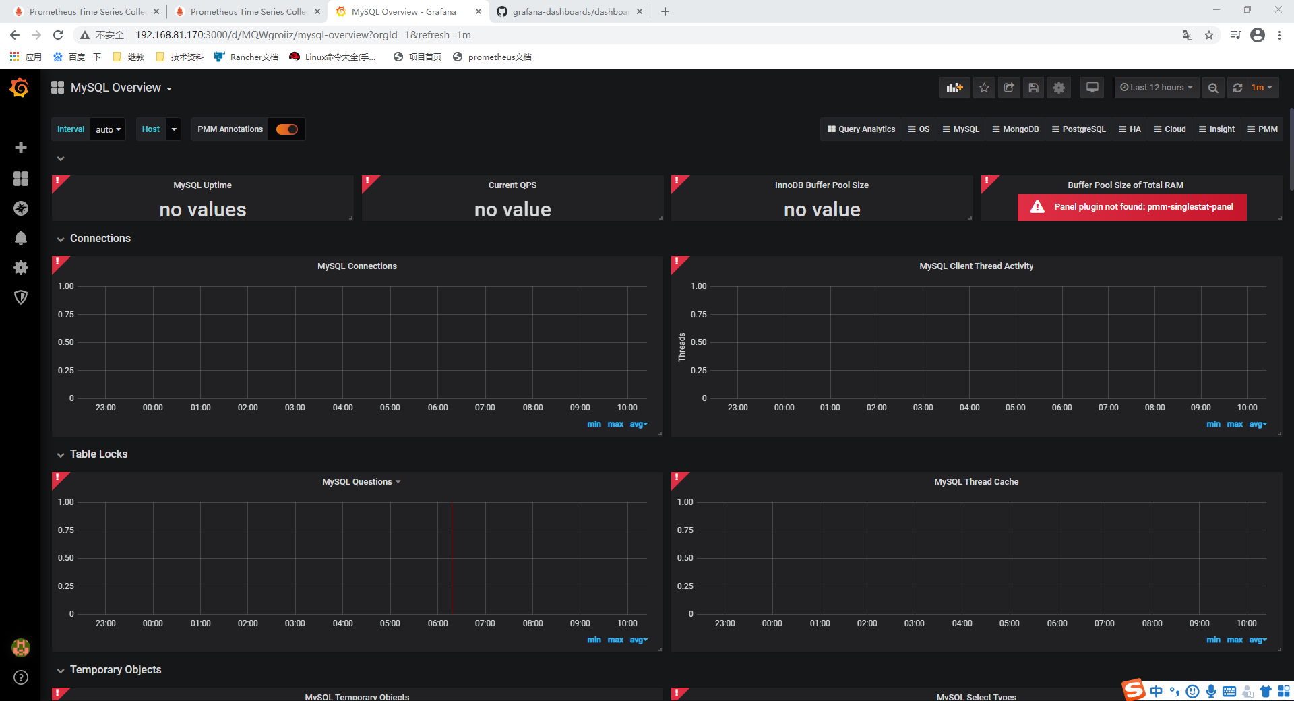Screen dimensions: 1294x701
Task: Open HA dashboards menu
Action: [1130, 129]
